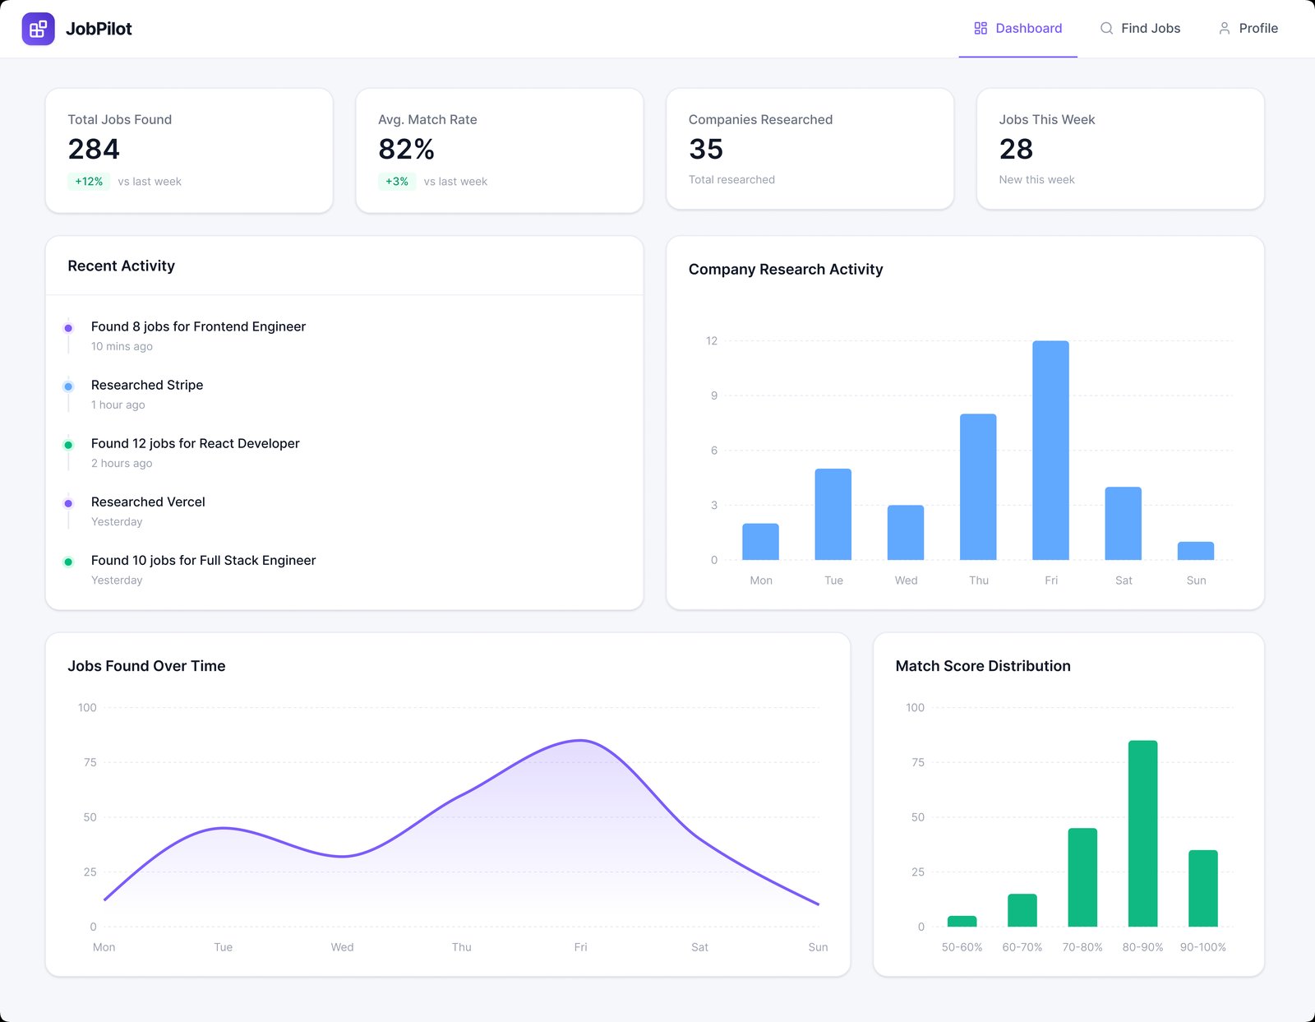Go to the Find Jobs tab
1315x1022 pixels.
point(1140,29)
